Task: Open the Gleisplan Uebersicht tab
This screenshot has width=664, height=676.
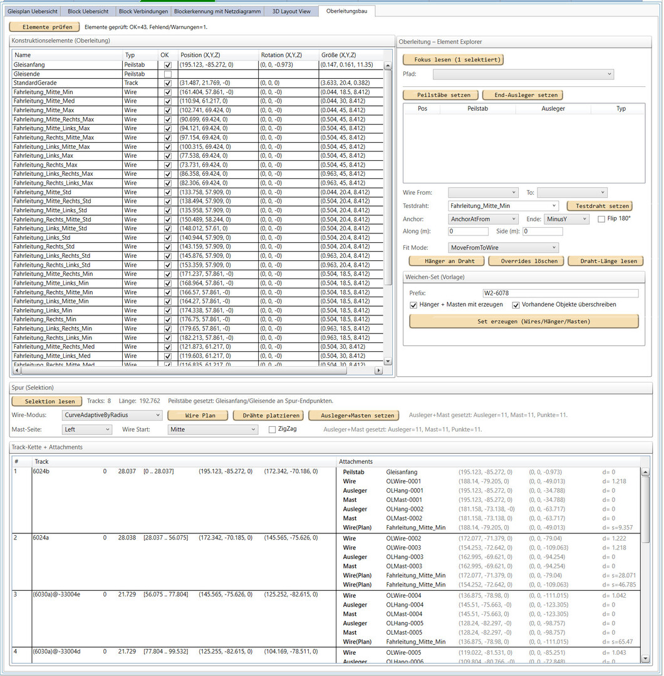Action: tap(33, 11)
